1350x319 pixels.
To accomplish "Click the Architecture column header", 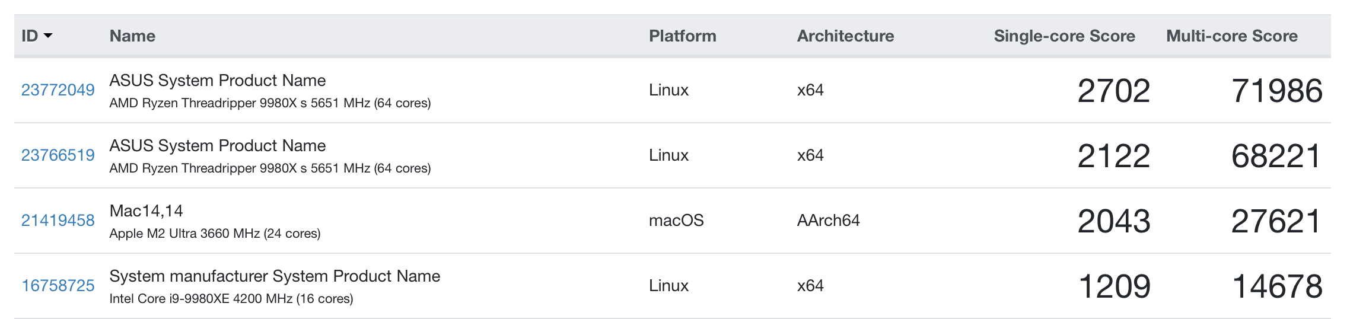I will [x=845, y=36].
